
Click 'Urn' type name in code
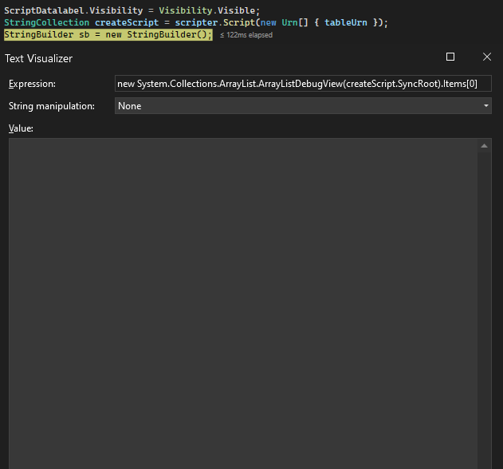[289, 22]
